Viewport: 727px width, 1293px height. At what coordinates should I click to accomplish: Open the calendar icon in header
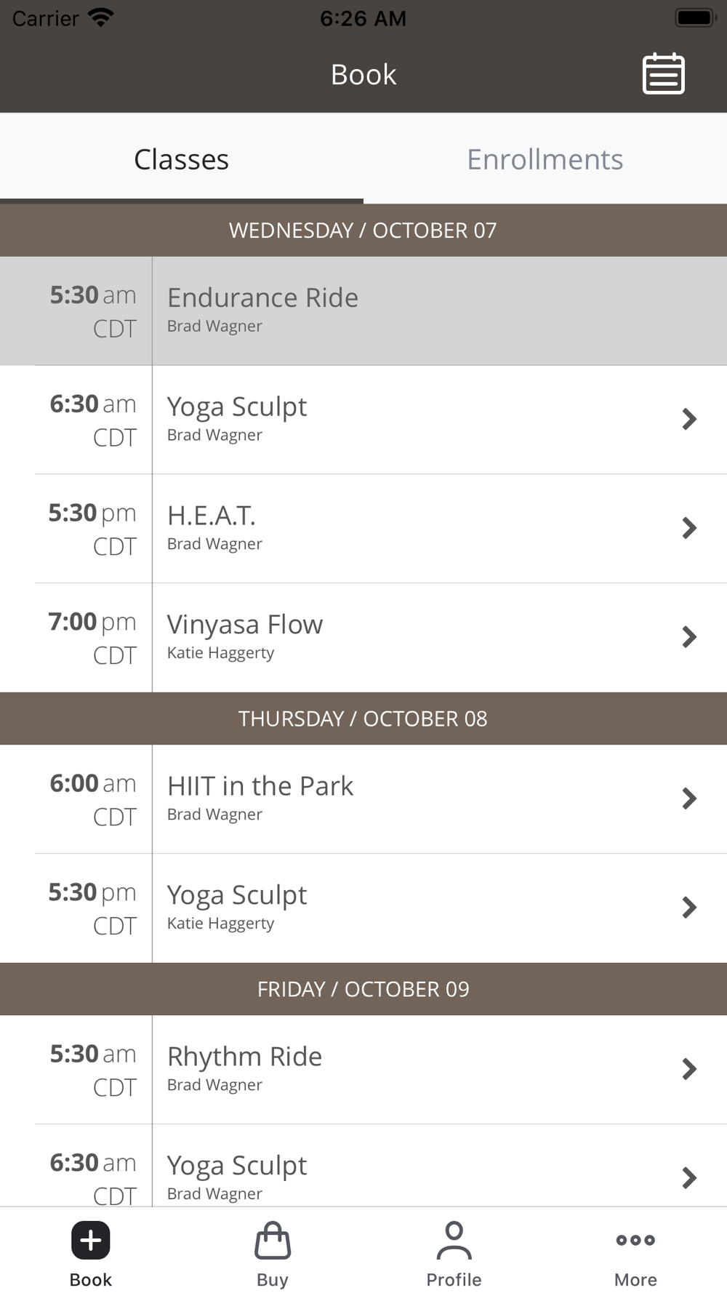(663, 73)
